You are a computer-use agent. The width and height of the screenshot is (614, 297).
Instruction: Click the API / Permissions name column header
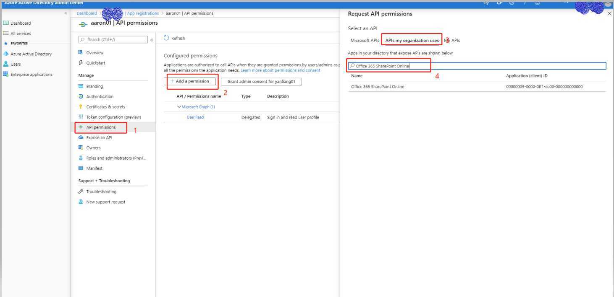199,96
